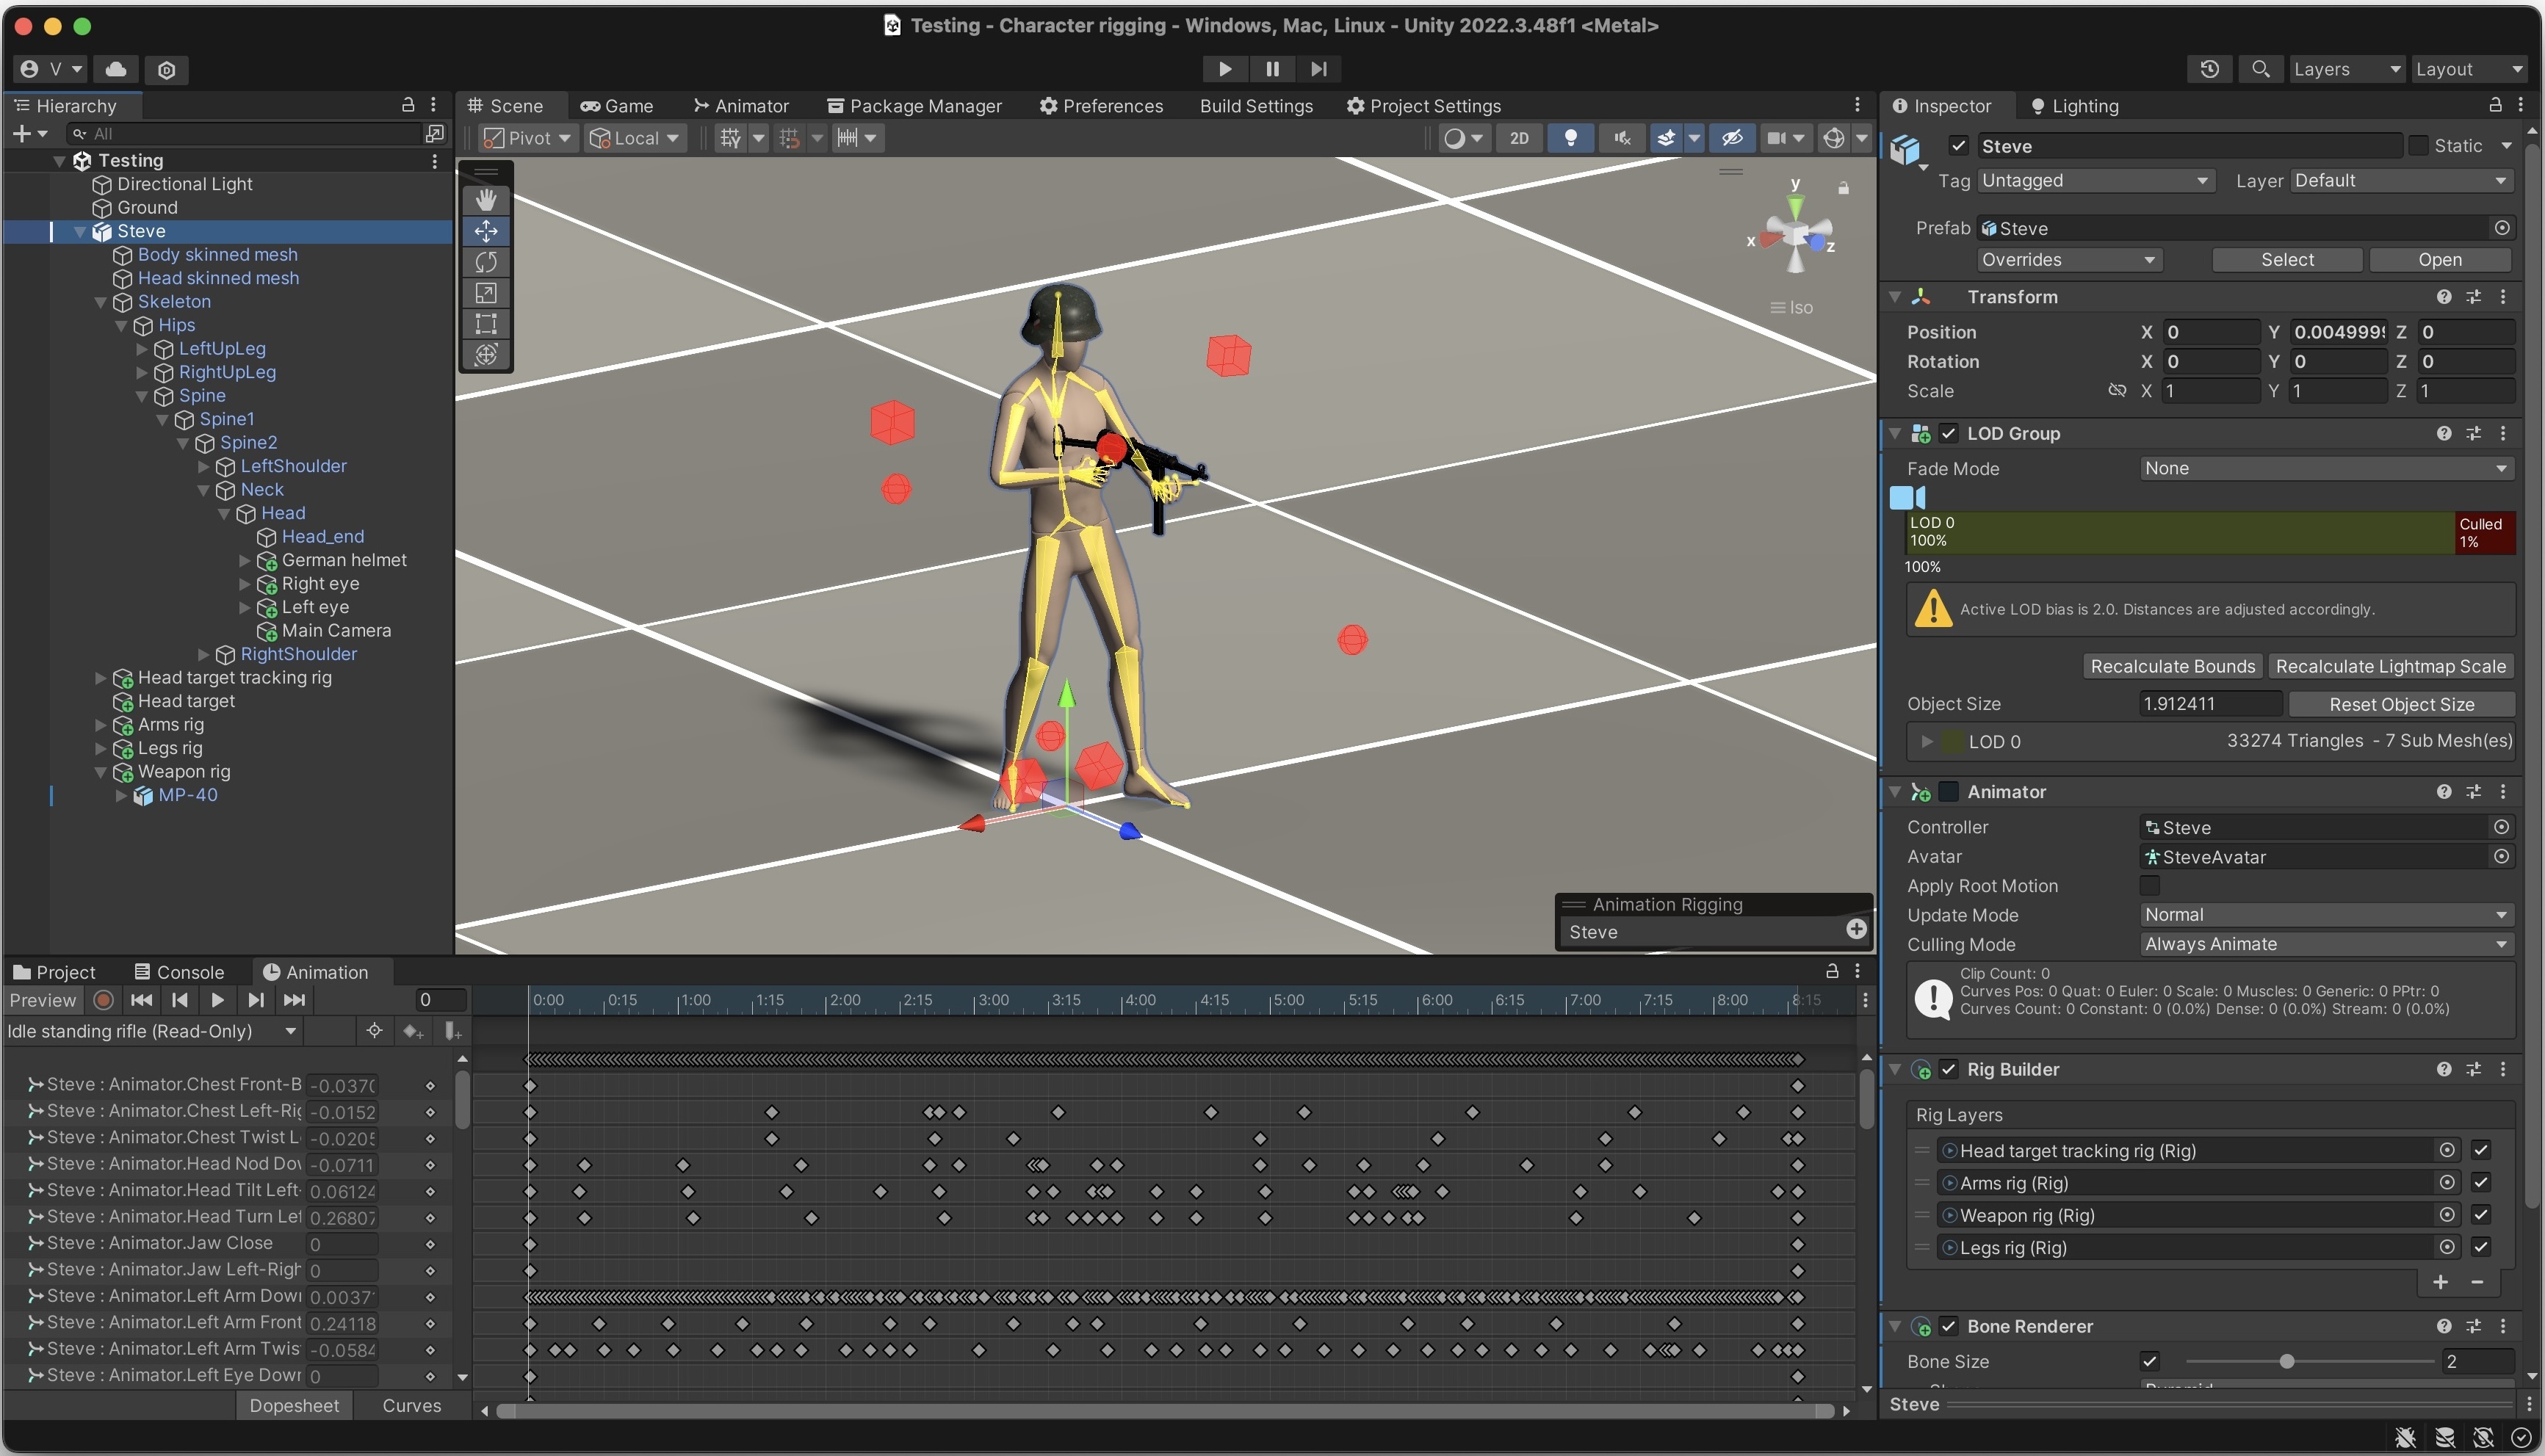Screen dimensions: 2545x1456
Task: Switch to the Game tab
Action: pyautogui.click(x=617, y=106)
